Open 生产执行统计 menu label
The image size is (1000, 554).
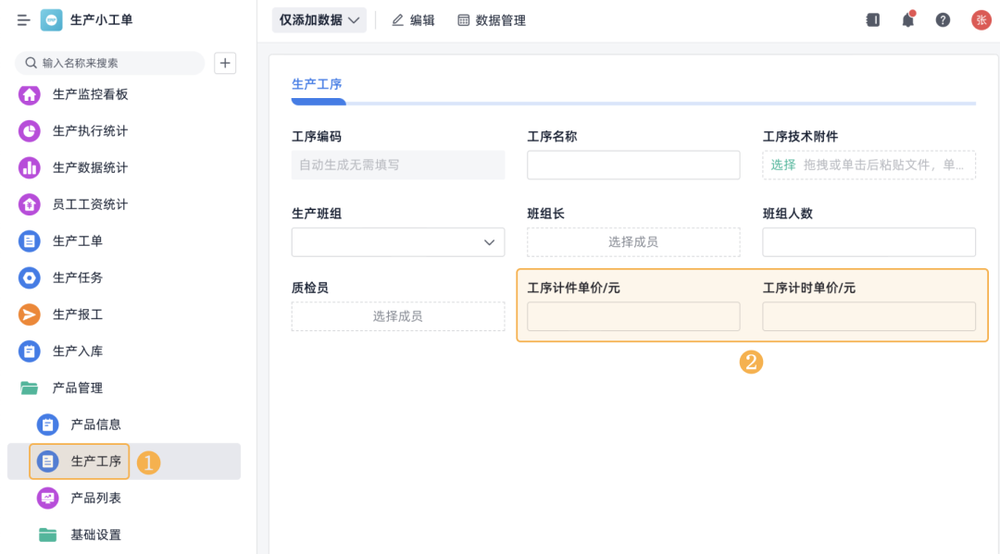(x=91, y=131)
